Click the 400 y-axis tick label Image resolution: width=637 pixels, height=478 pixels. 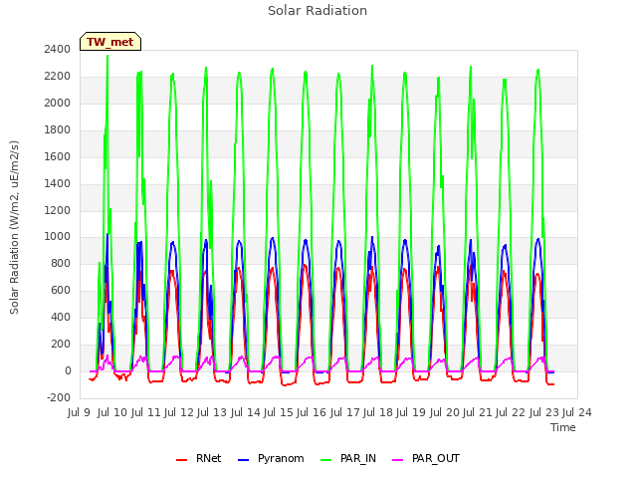tap(61, 317)
